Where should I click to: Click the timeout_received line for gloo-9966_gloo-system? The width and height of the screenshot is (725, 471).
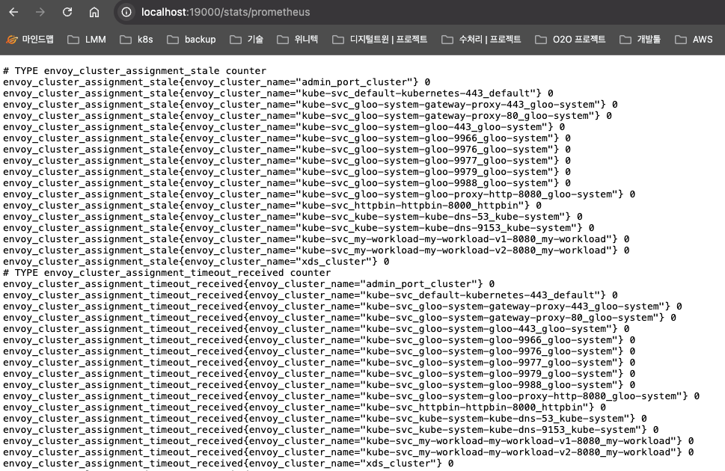point(319,339)
